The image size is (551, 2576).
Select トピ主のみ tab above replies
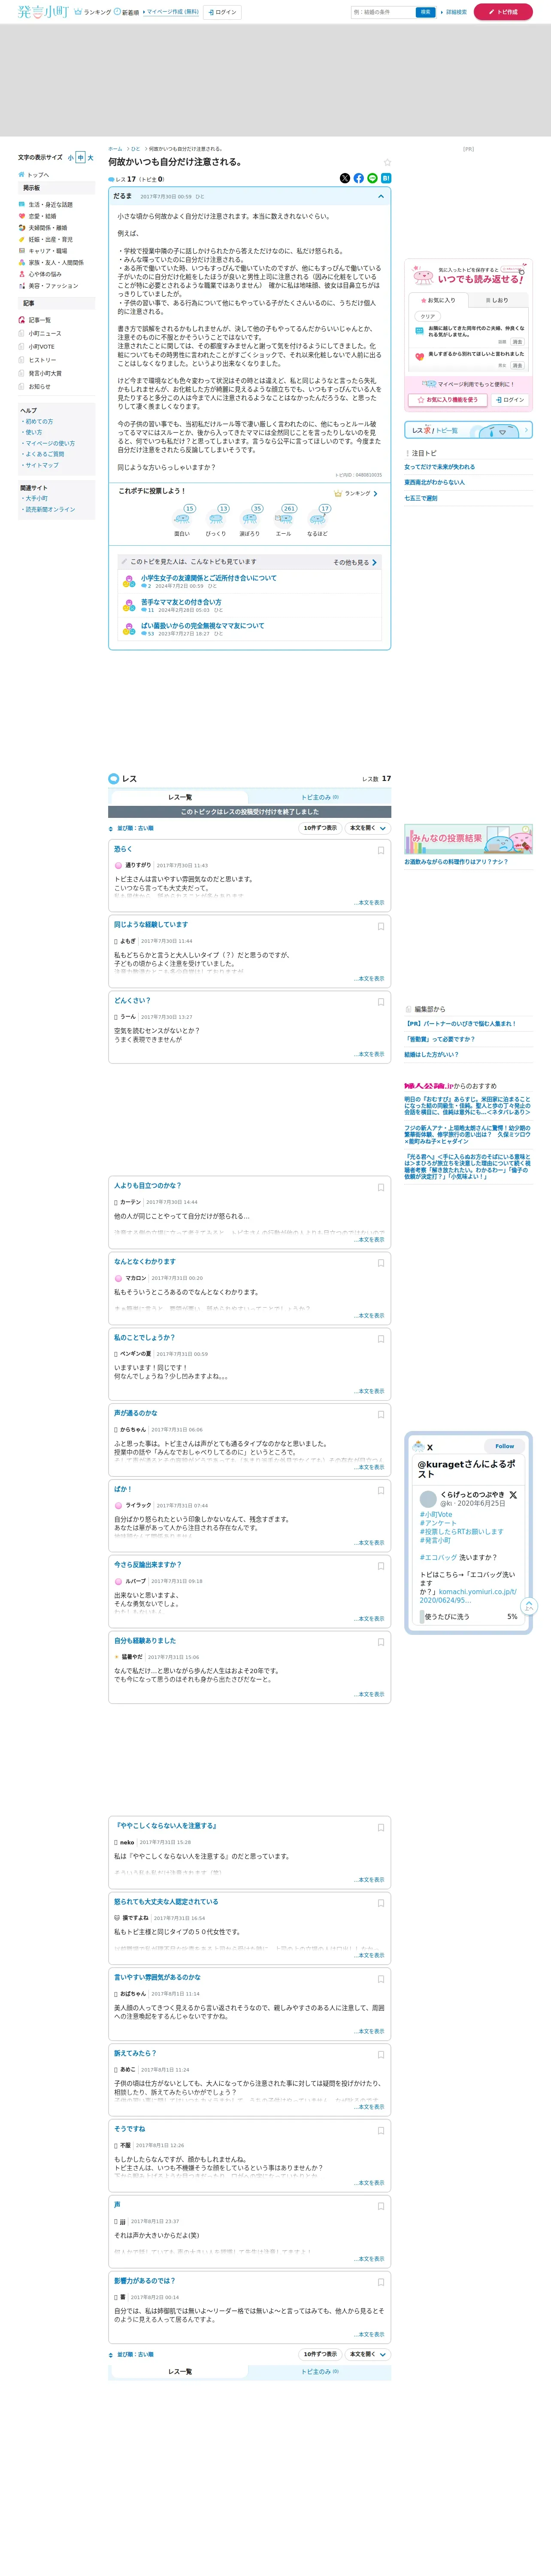coord(320,797)
